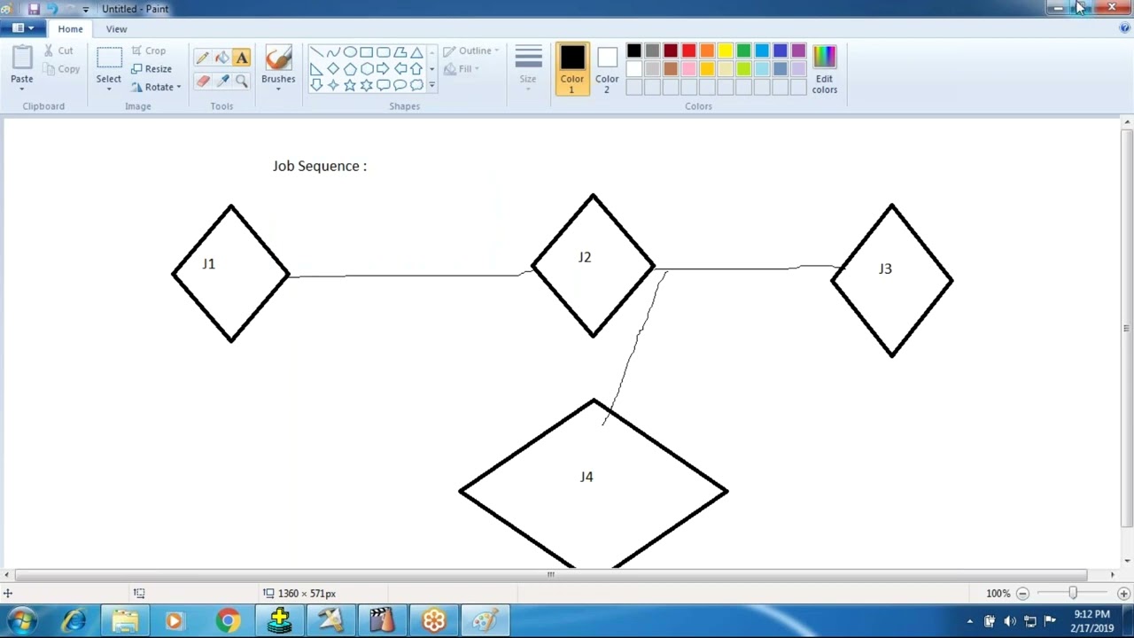Choose the Up arrow shape
This screenshot has width=1134, height=638.
point(416,68)
